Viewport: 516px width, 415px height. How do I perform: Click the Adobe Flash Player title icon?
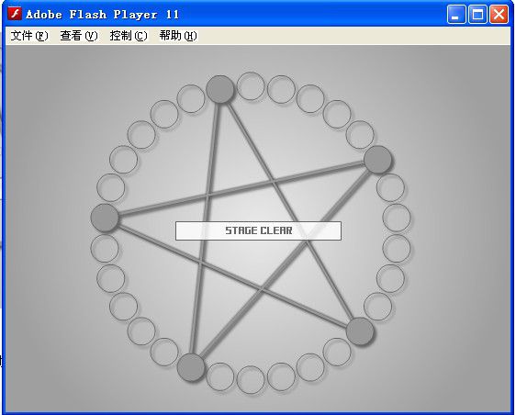tap(15, 14)
